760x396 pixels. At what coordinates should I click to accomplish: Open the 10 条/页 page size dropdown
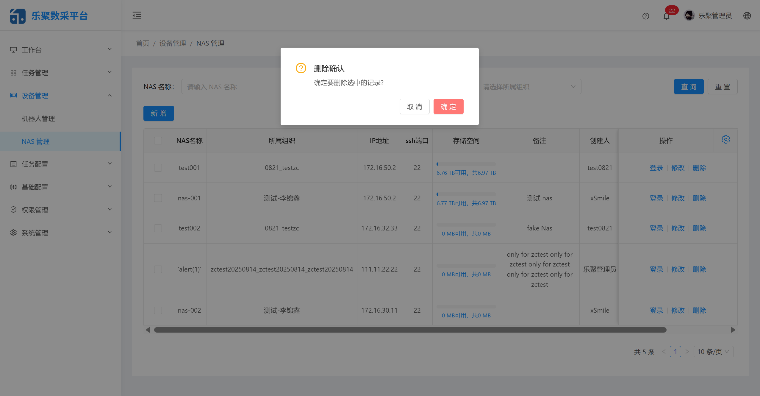(713, 352)
